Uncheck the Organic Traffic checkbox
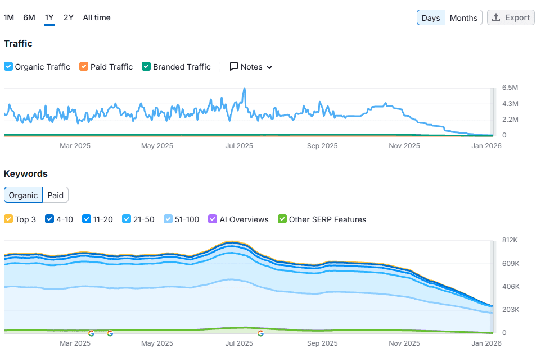 8,67
